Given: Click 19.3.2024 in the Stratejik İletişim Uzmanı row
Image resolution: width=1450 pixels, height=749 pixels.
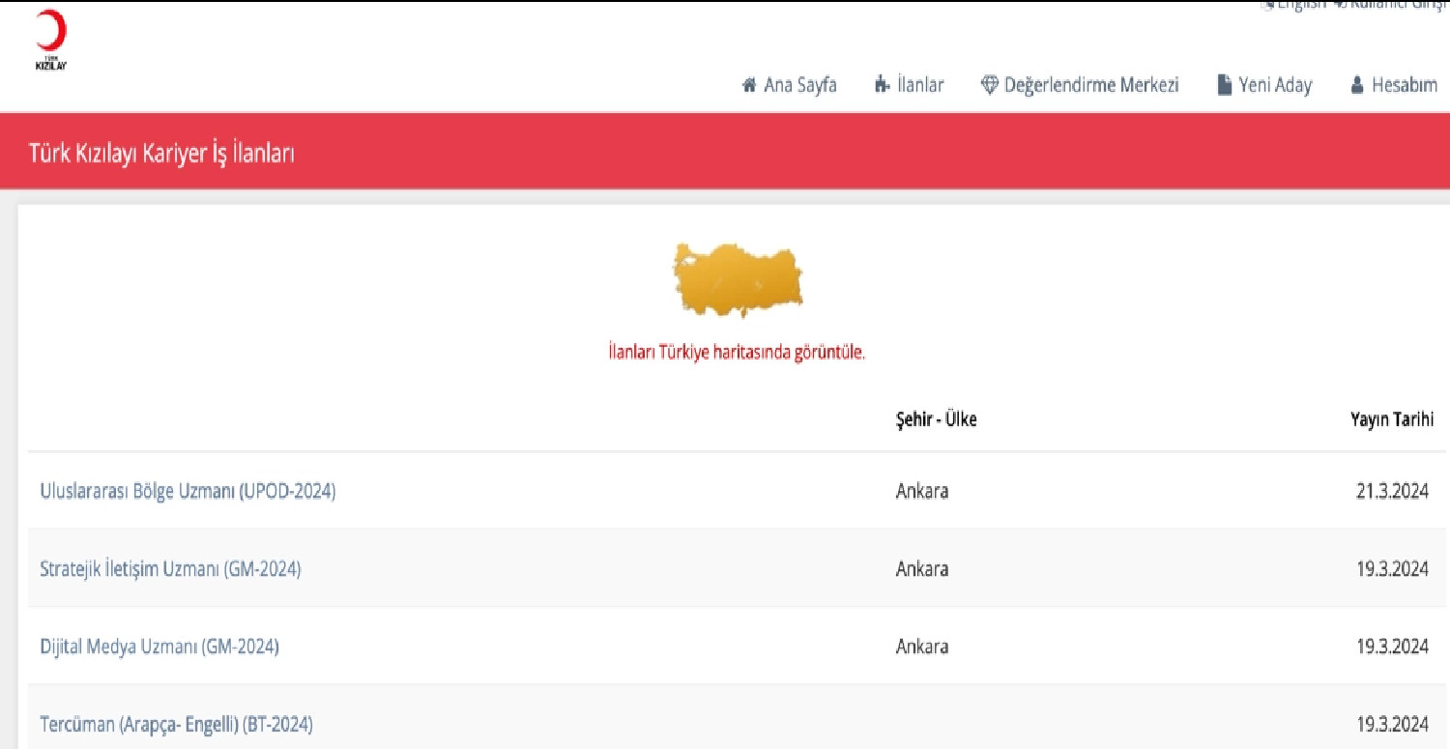Looking at the screenshot, I should click(x=1392, y=569).
